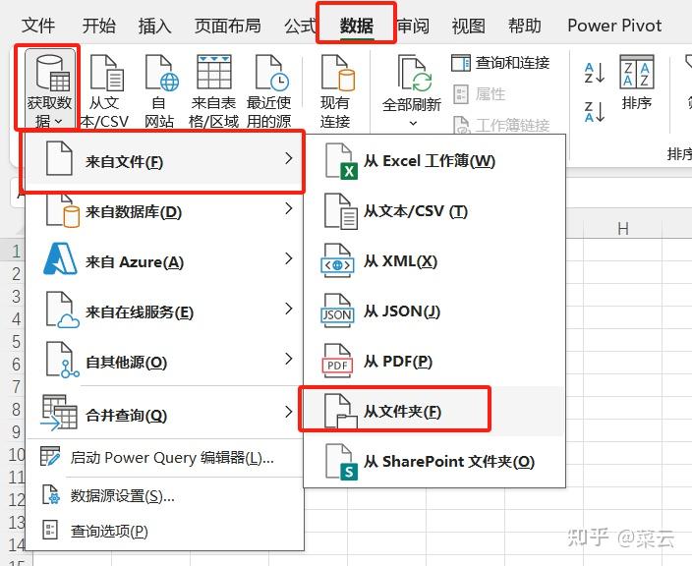The width and height of the screenshot is (692, 566).
Task: Open 自其他源(O) submenu
Action: tap(164, 362)
